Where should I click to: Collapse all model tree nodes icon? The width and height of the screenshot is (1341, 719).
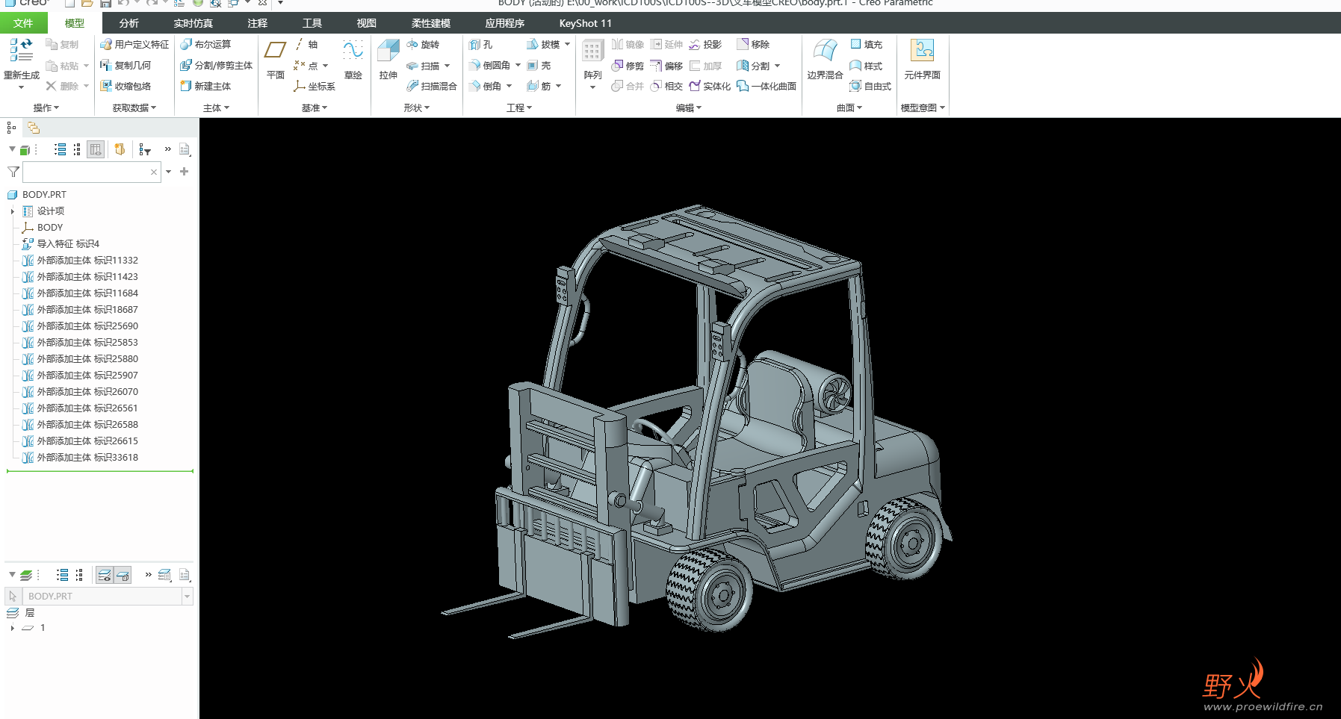[77, 150]
